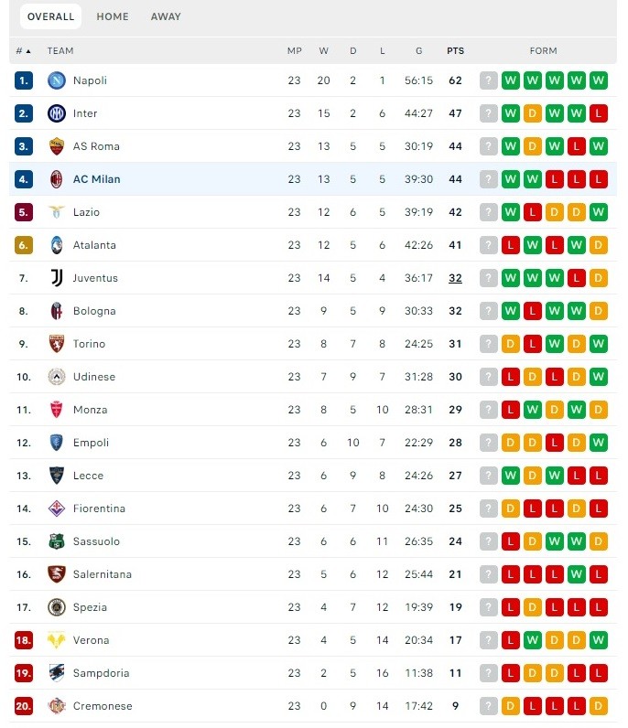This screenshot has width=628, height=728.
Task: Sort standings by PTS column header
Action: tap(456, 50)
